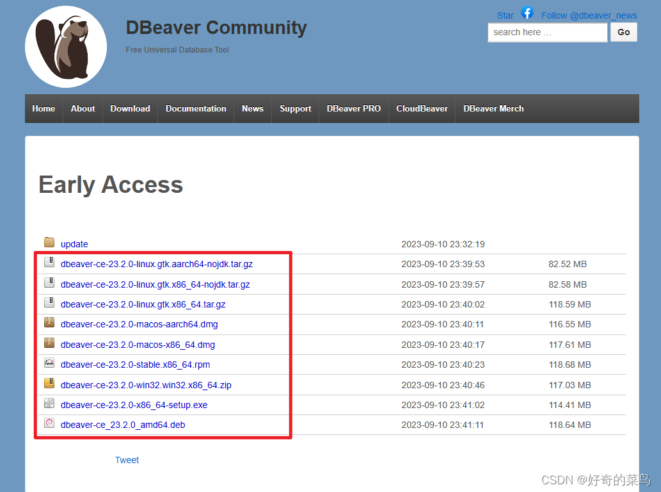661x492 pixels.
Task: Open the update folder link
Action: pos(74,244)
